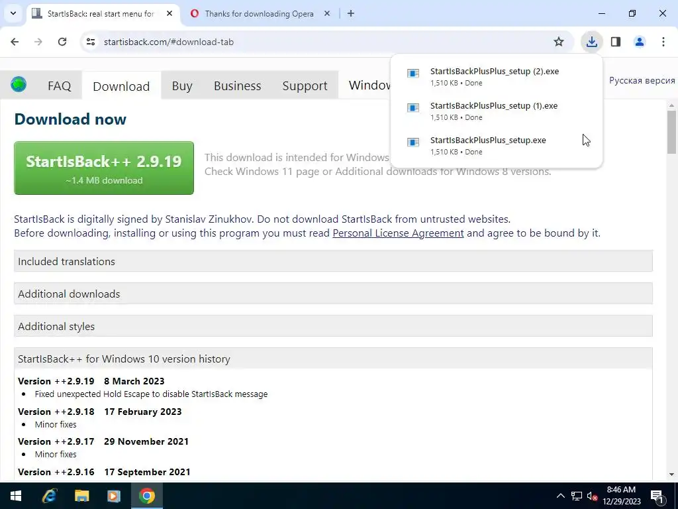Viewport: 678px width, 509px height.
Task: Open the tab search dropdown arrow
Action: [x=13, y=13]
